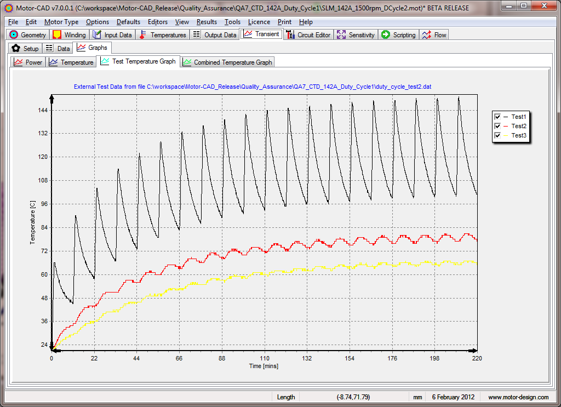Viewport: 561px width, 407px height.
Task: Click the mm units status field
Action: [x=417, y=397]
